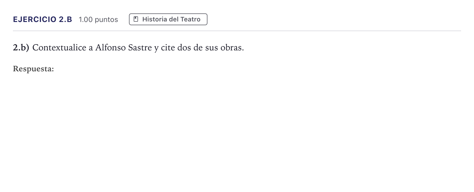Click the Respuesta: label

[33, 69]
